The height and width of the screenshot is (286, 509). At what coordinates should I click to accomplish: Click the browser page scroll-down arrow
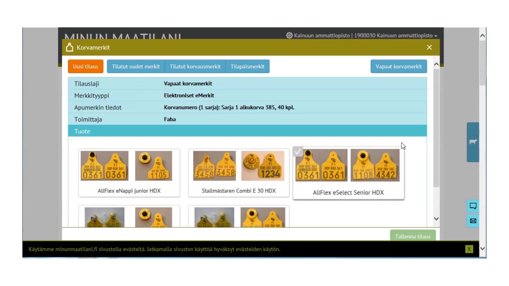point(482,249)
